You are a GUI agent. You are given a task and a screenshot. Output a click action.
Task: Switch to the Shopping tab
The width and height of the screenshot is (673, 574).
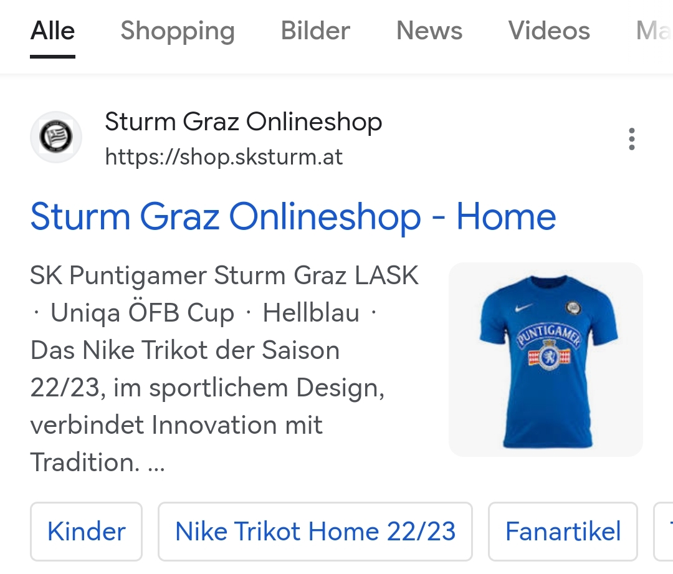(x=178, y=31)
